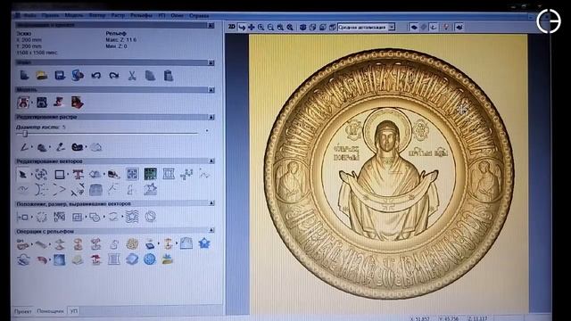
Task: Select the vector Text T tool
Action: [78, 175]
